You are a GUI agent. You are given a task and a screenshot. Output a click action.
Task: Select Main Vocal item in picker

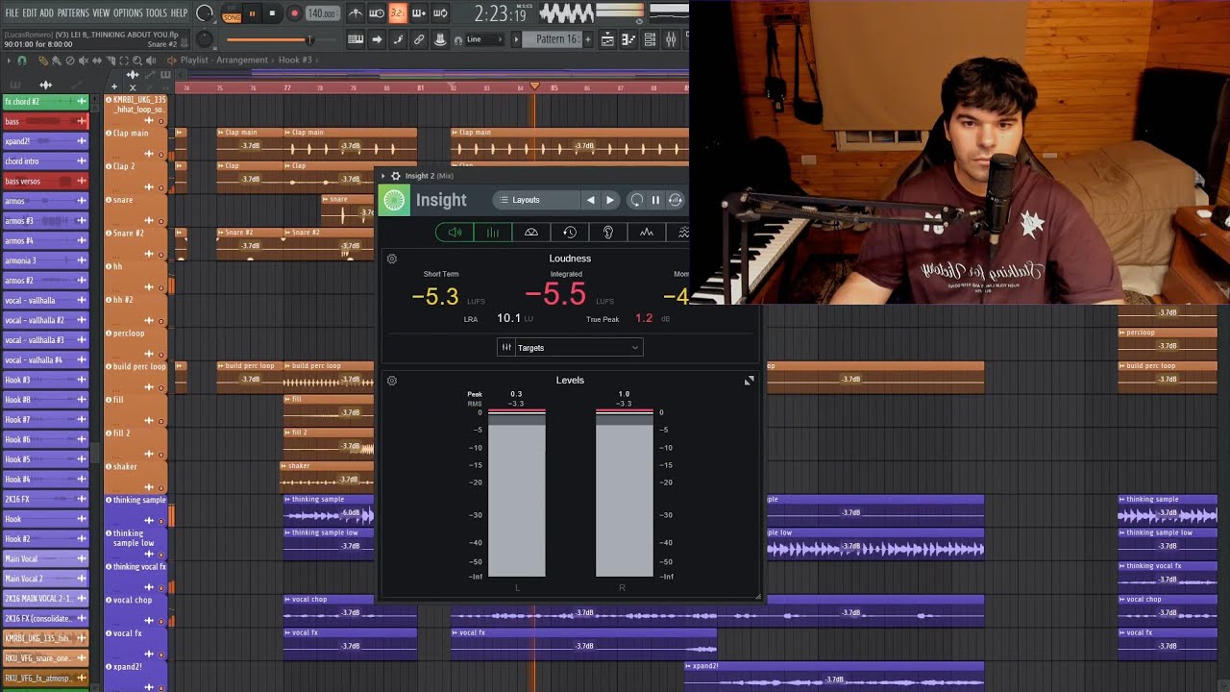click(x=45, y=559)
